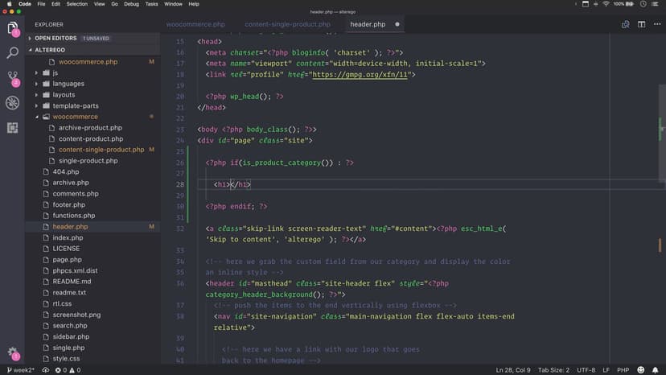
Task: Open the Search view in activity bar
Action: (13, 53)
